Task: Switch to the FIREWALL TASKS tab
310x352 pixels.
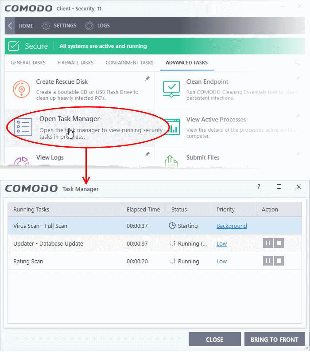Action: point(76,63)
